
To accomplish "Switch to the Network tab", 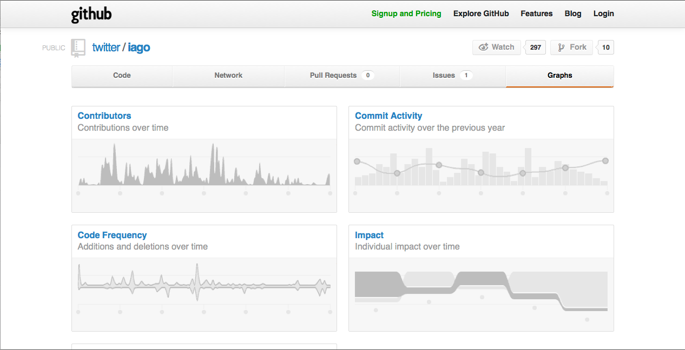I will click(x=228, y=76).
